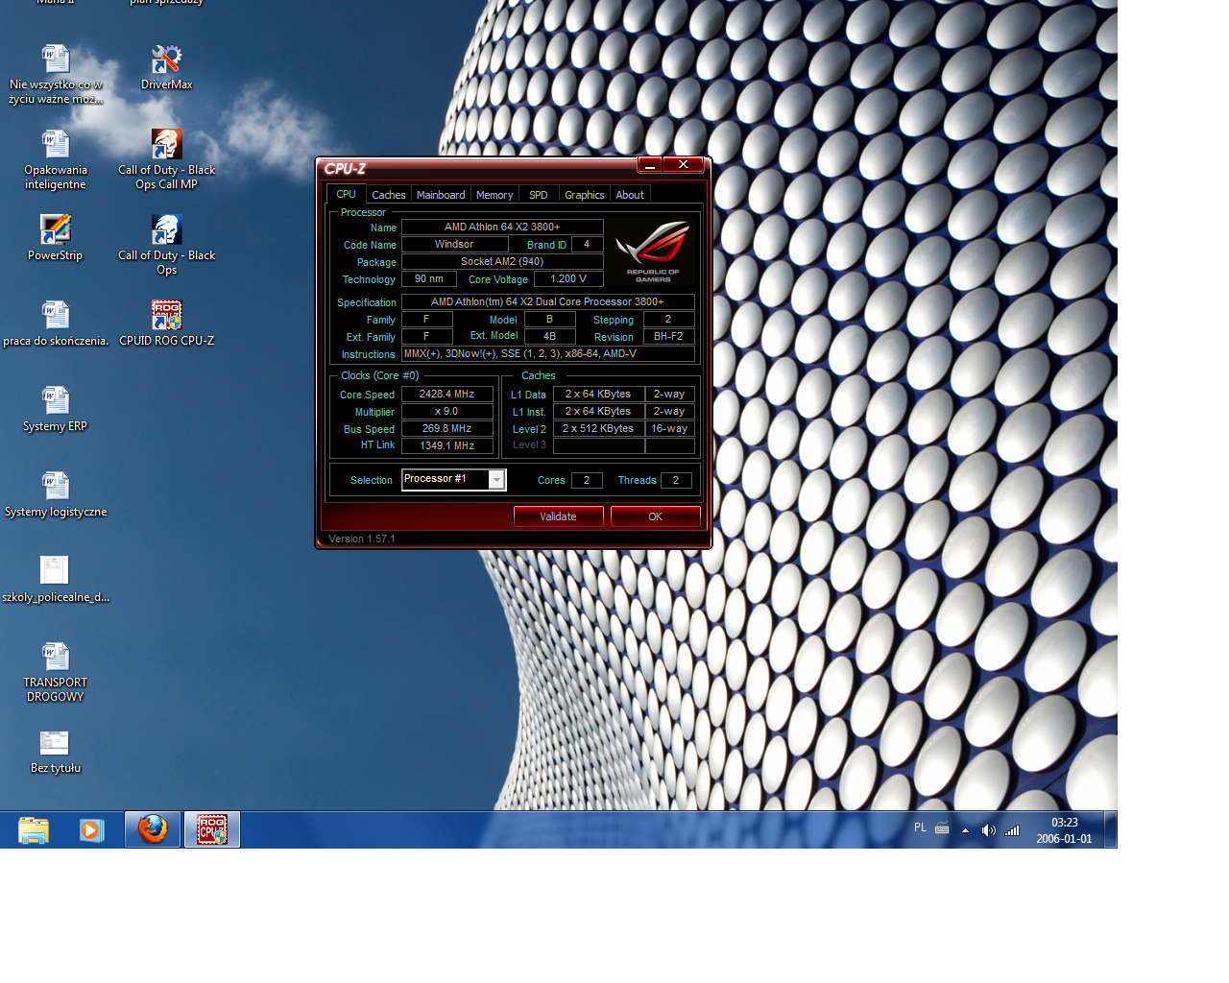Open the Graphics tab
The width and height of the screenshot is (1229, 983).
point(585,195)
